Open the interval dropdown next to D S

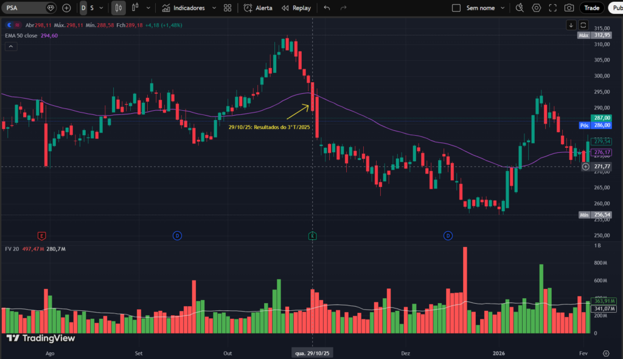coord(100,7)
